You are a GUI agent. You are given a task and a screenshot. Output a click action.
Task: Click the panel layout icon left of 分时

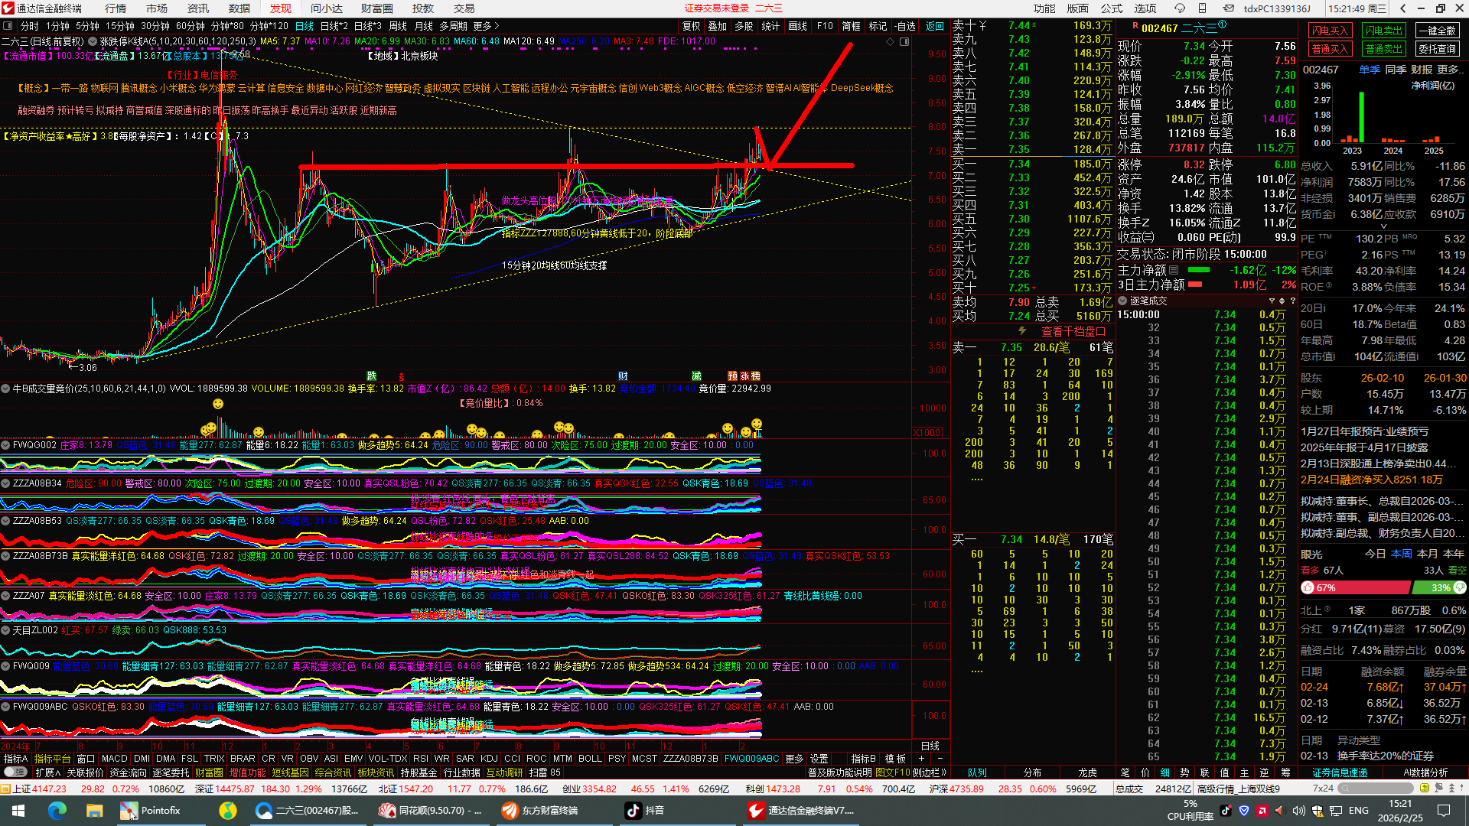[8, 26]
